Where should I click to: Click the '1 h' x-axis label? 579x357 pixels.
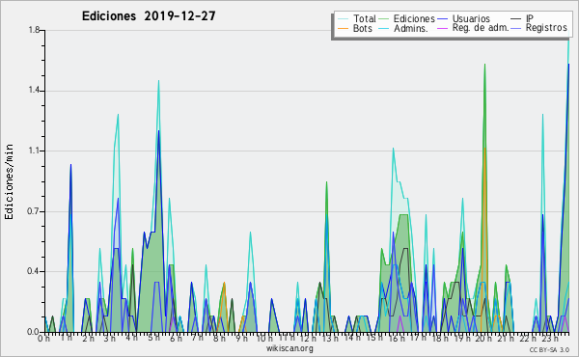click(x=67, y=338)
